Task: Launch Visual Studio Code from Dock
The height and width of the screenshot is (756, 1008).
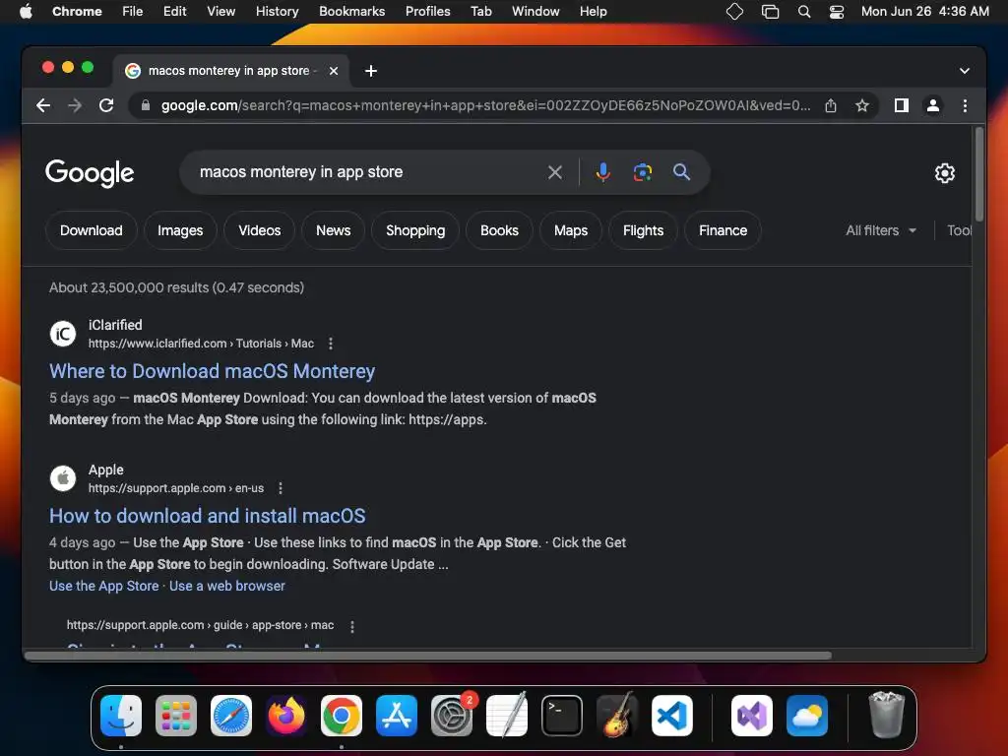Action: click(672, 716)
